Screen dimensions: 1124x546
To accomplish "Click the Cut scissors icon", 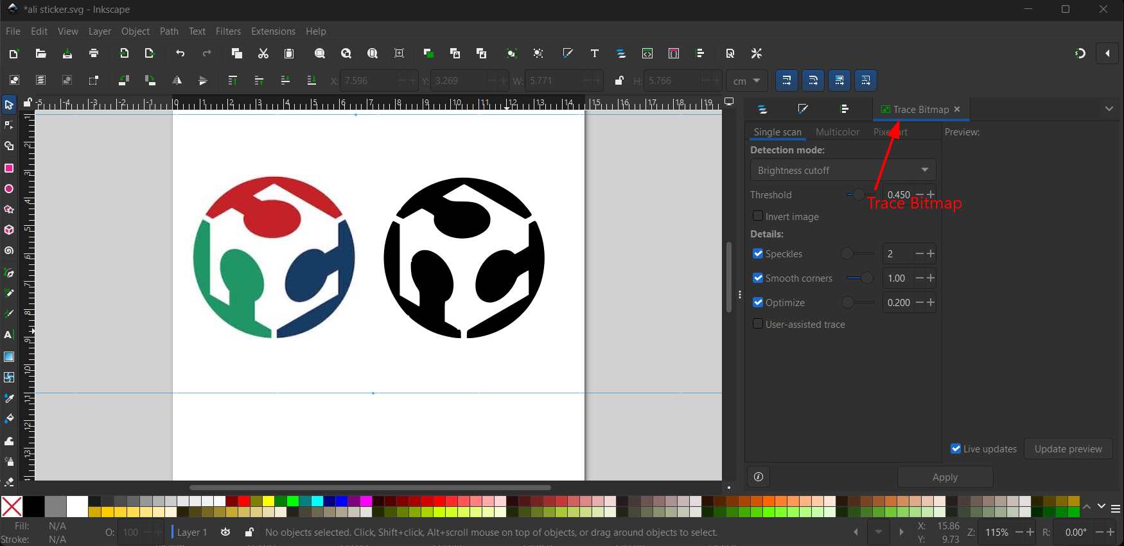I will 263,54.
